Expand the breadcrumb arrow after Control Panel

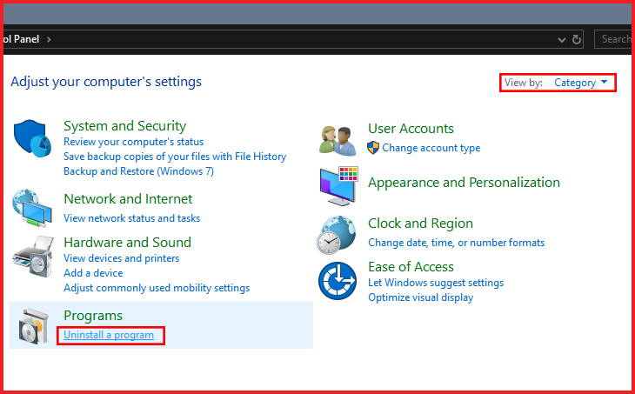click(x=49, y=39)
